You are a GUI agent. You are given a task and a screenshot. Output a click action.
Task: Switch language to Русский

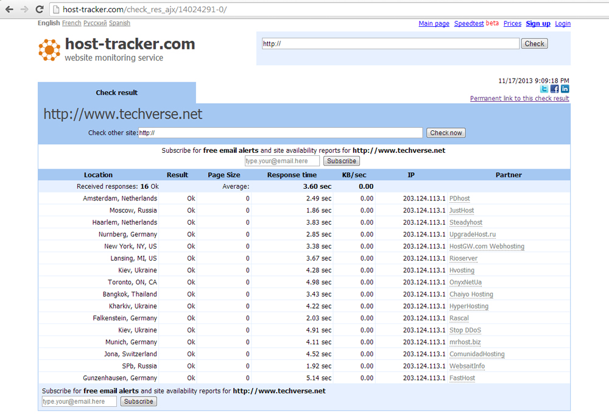click(x=95, y=23)
